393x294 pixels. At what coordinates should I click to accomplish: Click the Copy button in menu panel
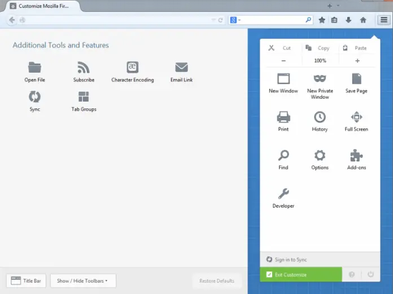(317, 48)
